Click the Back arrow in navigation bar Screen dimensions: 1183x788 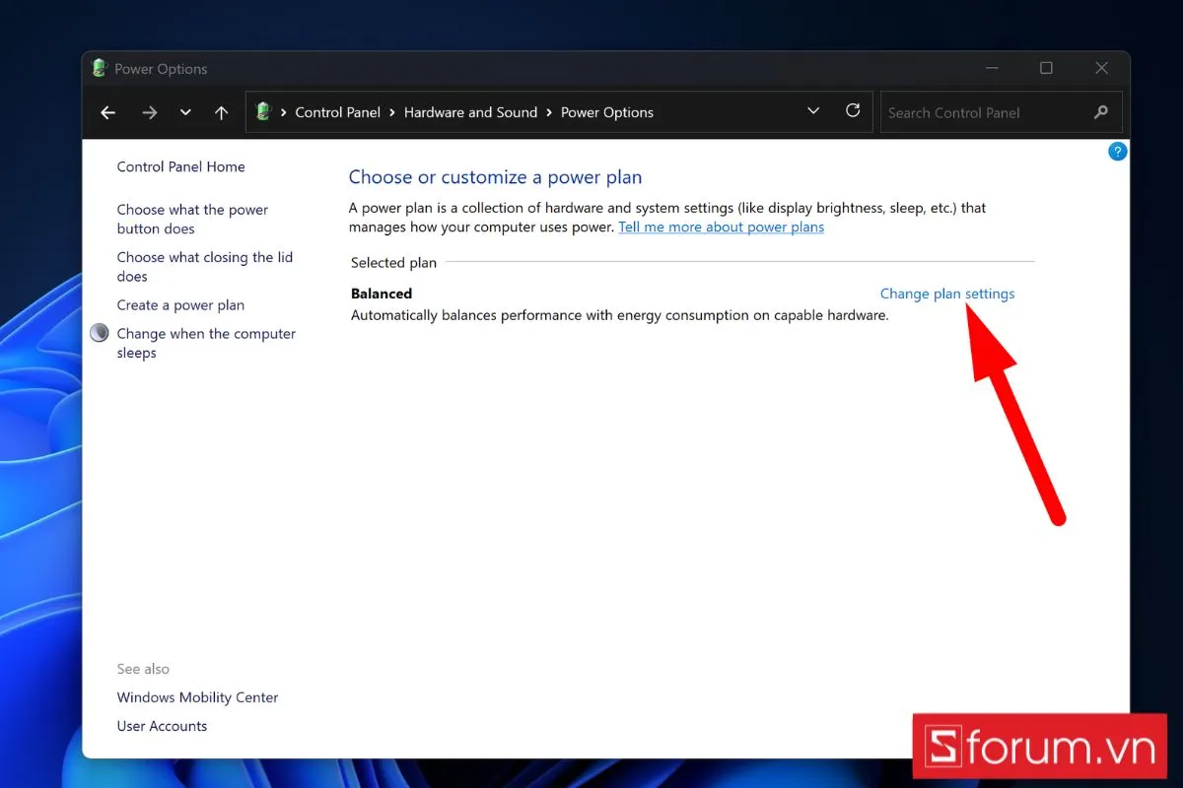108,112
